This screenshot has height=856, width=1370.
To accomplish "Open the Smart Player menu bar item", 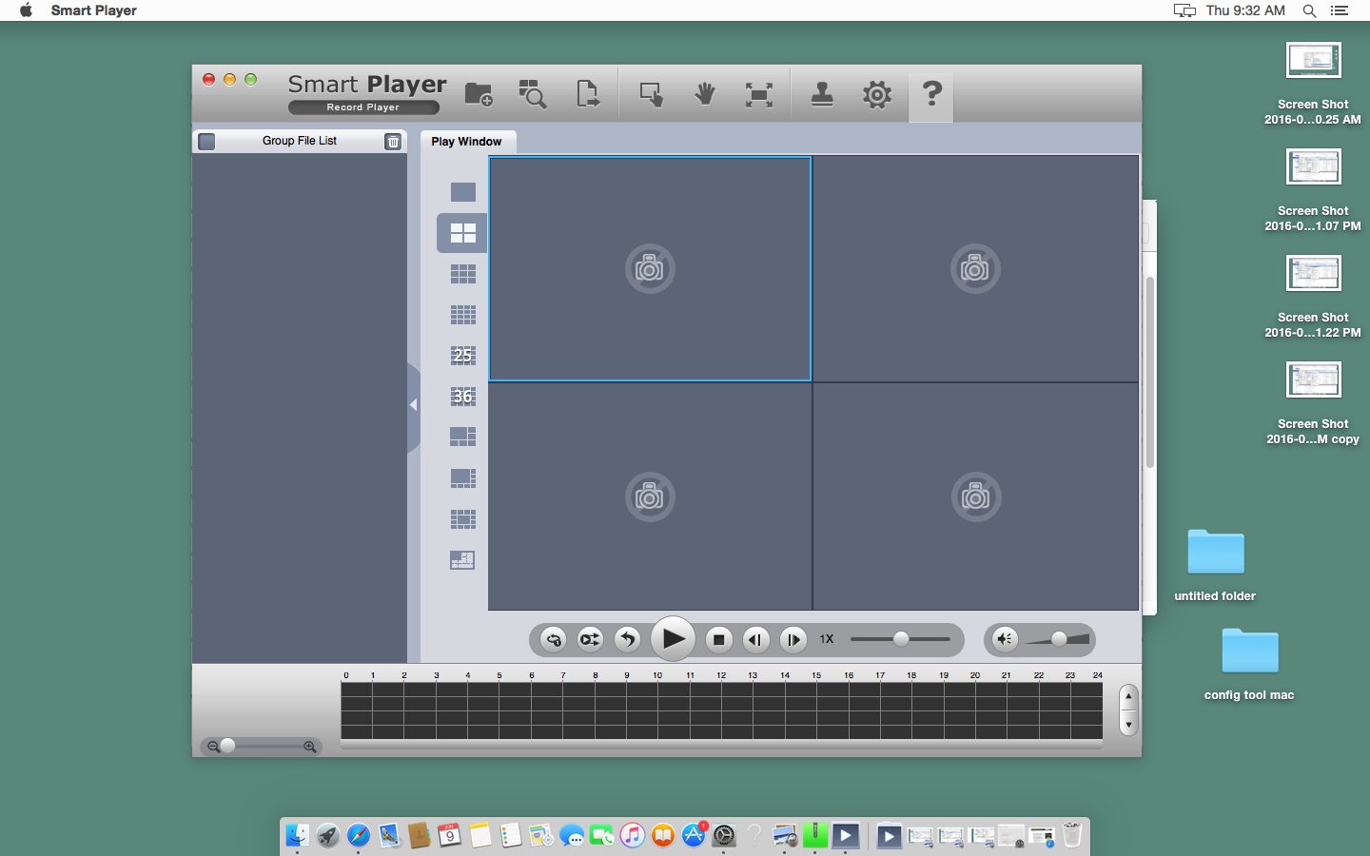I will coord(94,10).
